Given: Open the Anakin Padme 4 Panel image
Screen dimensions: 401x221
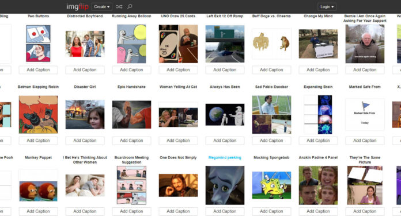Looking at the screenshot, I should point(318,185).
